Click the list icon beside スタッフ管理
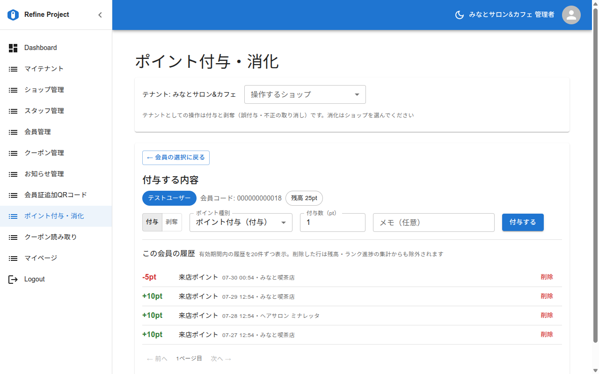Viewport: 599px width, 374px height. [x=13, y=111]
